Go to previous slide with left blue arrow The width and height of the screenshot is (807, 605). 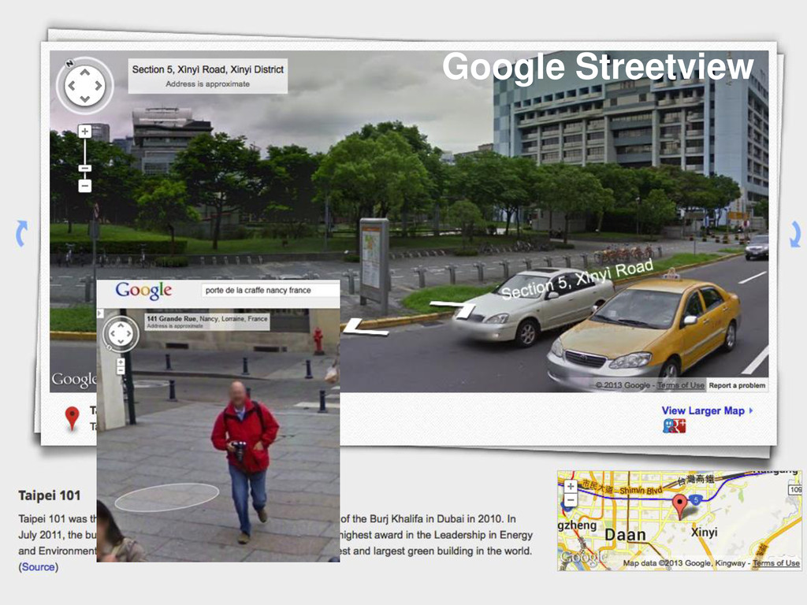tap(21, 233)
